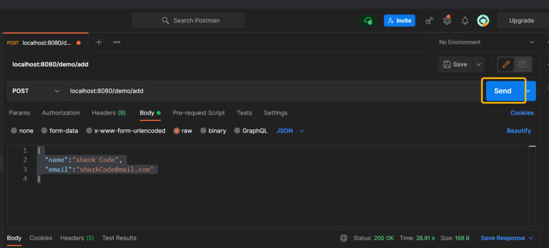Select the GraphQL body type
Viewport: 549px width, 248px height.
251,130
